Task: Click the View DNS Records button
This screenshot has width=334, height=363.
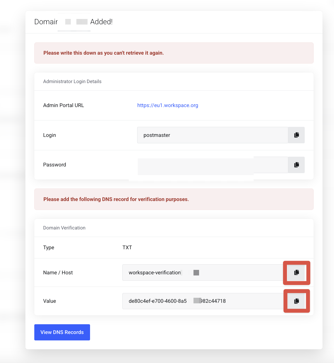Action: coord(62,332)
